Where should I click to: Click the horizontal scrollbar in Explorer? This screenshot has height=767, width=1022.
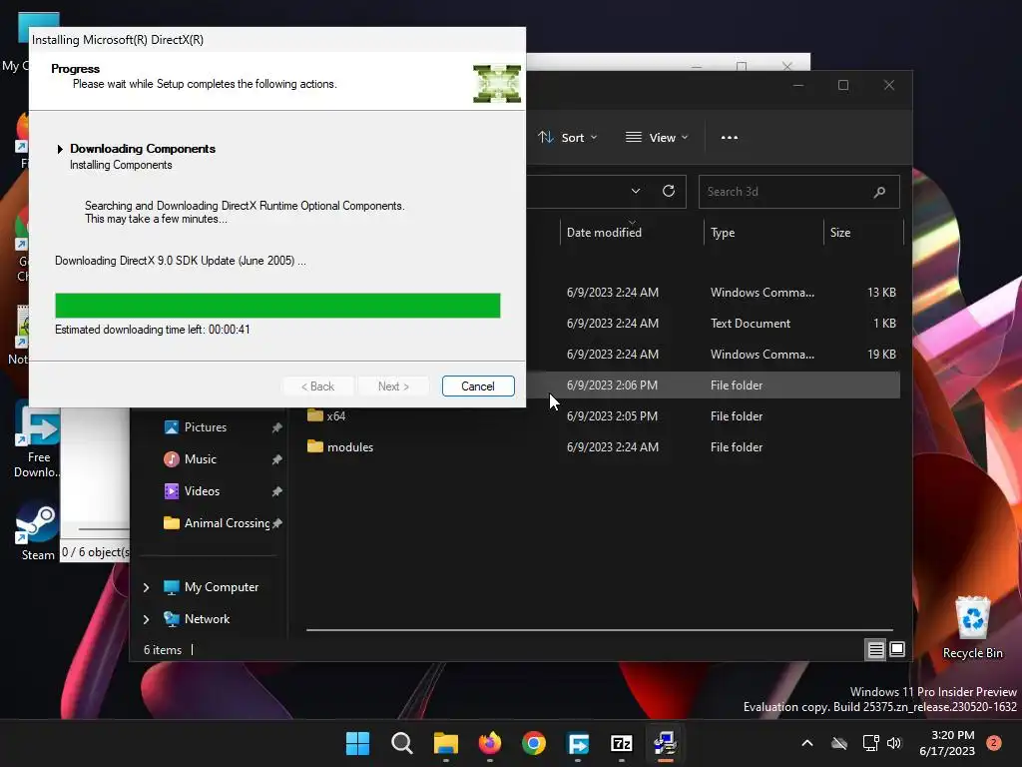point(599,630)
